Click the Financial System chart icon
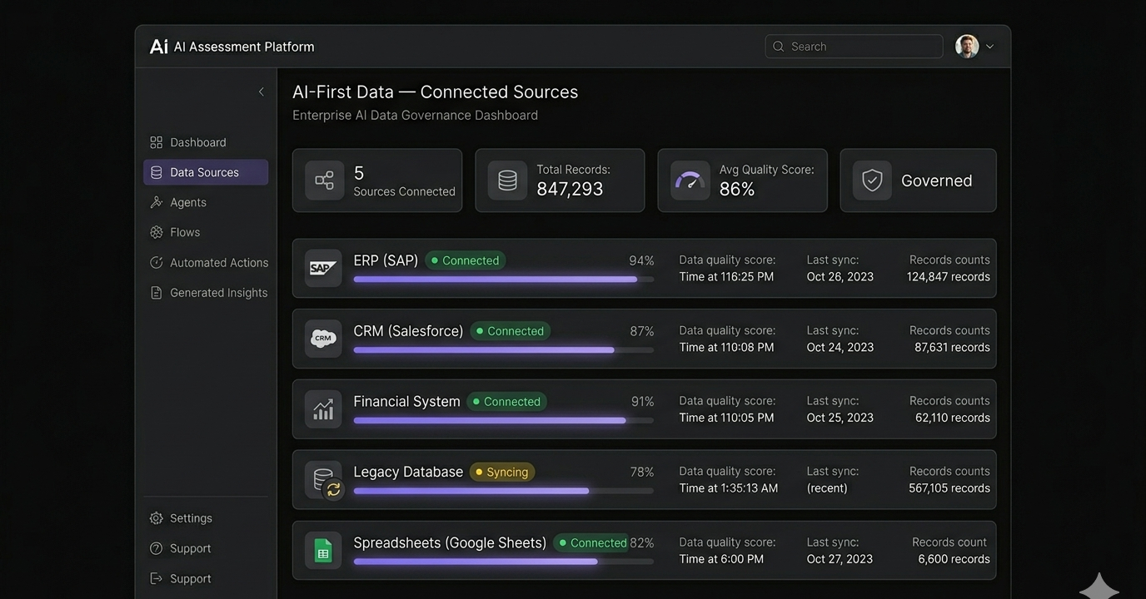Screen dimensions: 1146x599 [x=323, y=409]
